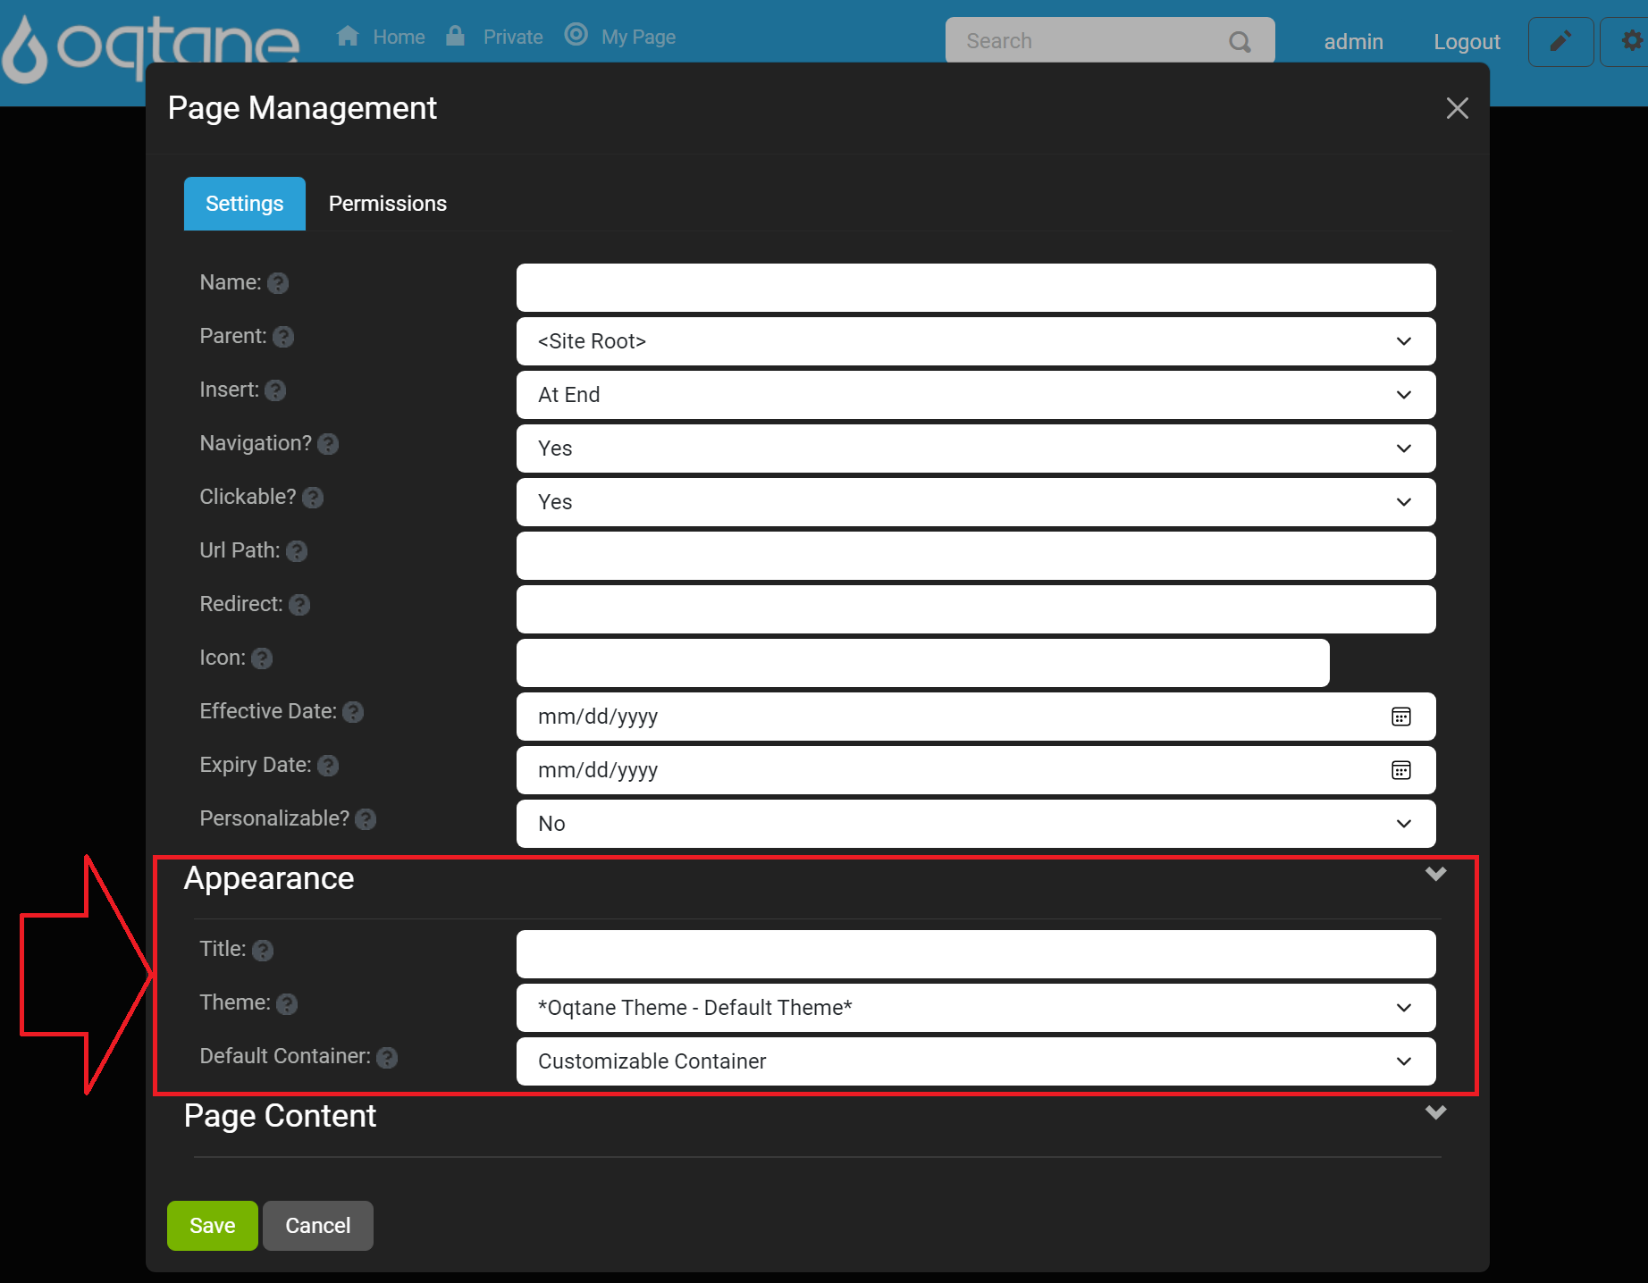Click the Personalizable help icon
1648x1283 pixels.
coord(366,819)
